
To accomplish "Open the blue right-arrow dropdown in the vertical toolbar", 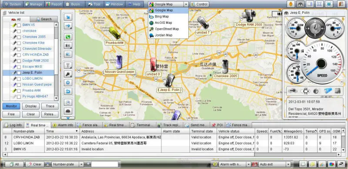I will coord(68,26).
